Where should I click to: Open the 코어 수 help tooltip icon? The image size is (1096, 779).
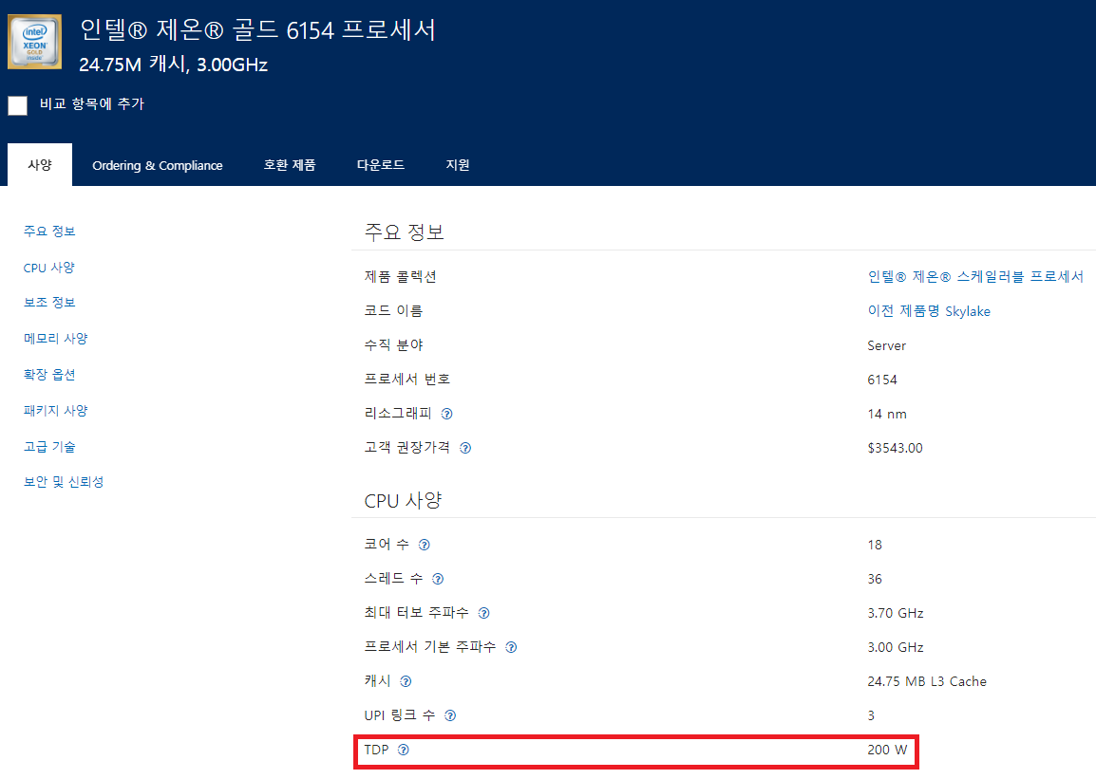point(425,545)
